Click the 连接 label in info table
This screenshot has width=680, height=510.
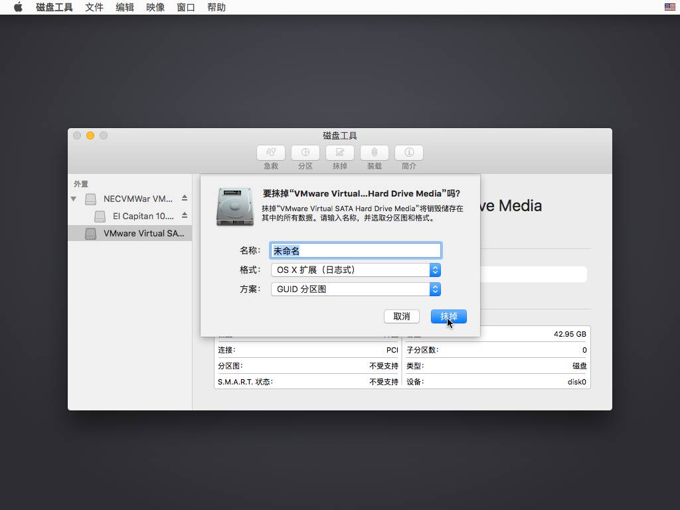click(x=226, y=351)
